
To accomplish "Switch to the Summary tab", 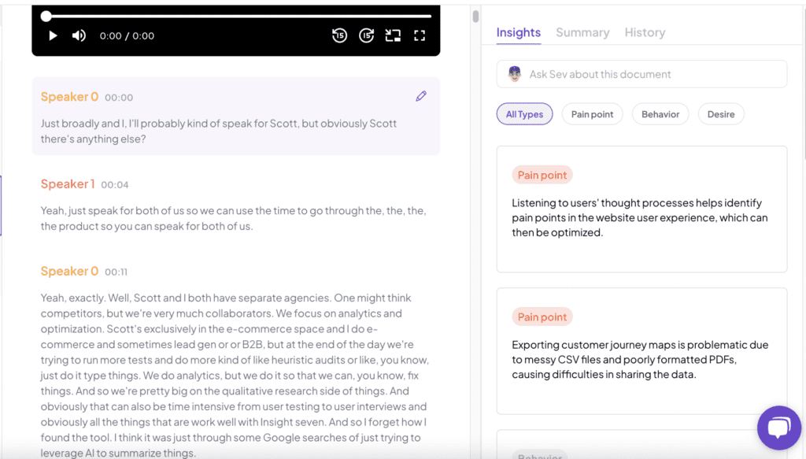I will [x=582, y=32].
